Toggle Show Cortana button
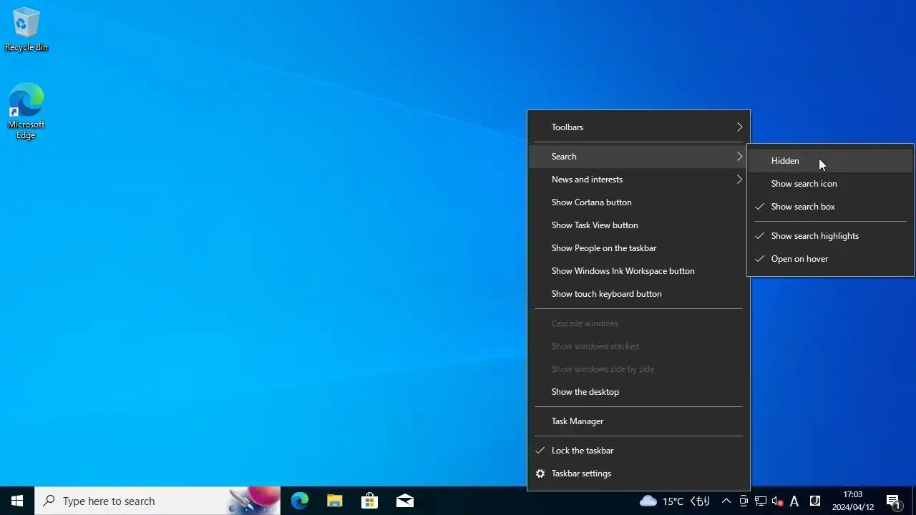Viewport: 916px width, 515px height. [x=638, y=202]
